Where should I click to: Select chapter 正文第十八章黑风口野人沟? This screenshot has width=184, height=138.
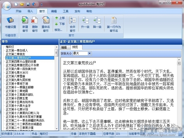click(x=22, y=113)
